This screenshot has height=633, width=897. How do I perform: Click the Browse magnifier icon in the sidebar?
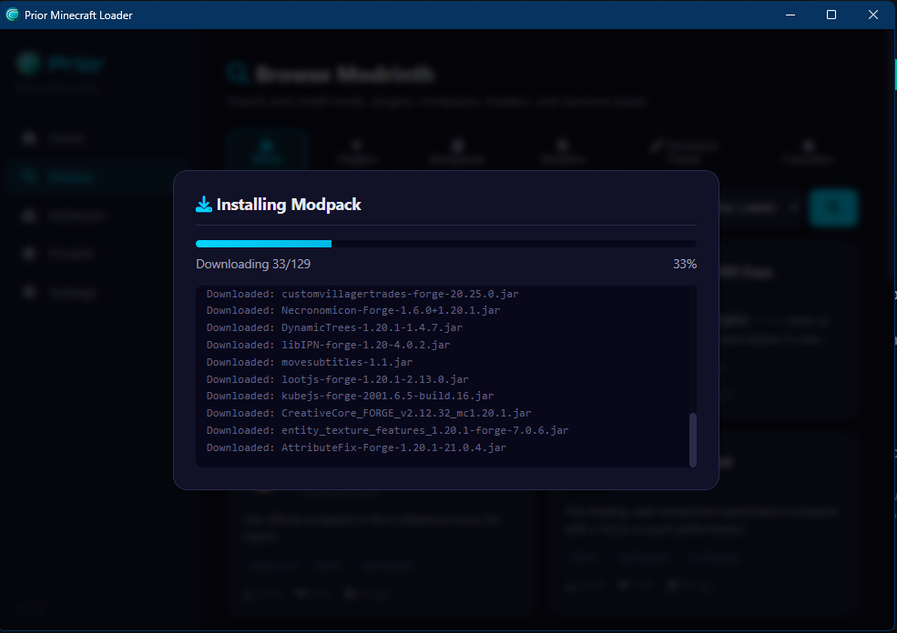pyautogui.click(x=29, y=176)
